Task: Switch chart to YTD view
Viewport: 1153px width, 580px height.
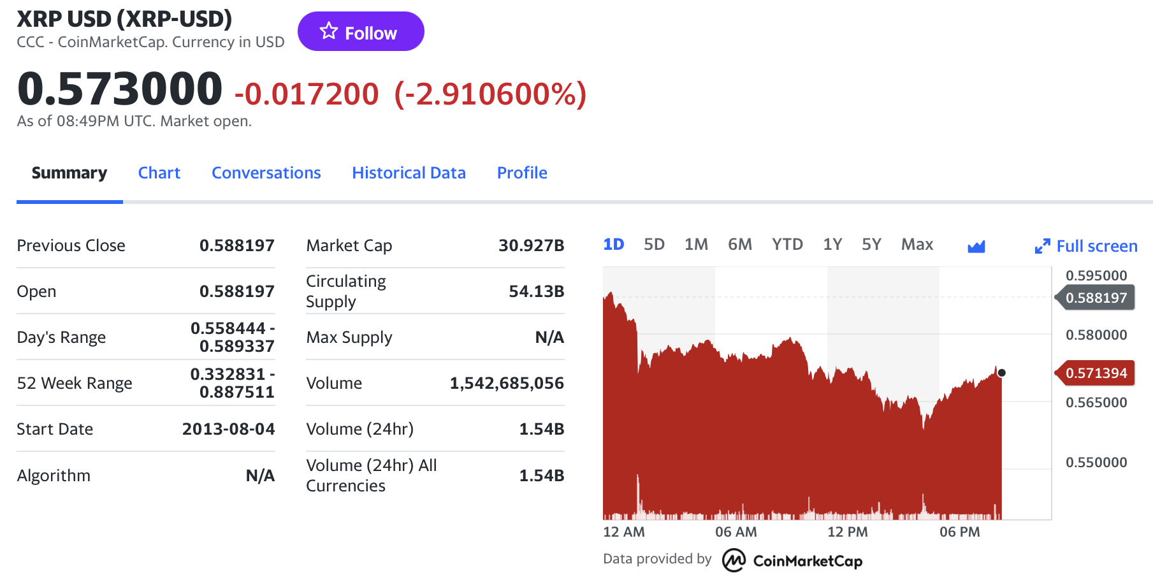Action: (787, 244)
